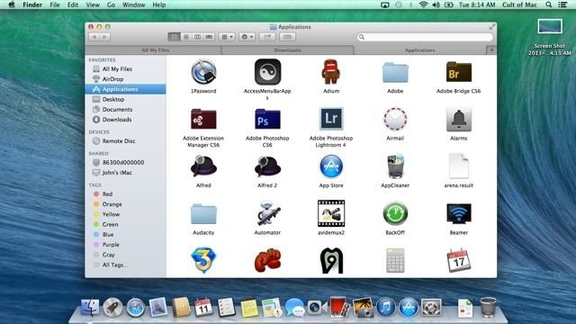Select the AppCleaner icon
This screenshot has width=576, height=324.
click(x=395, y=166)
